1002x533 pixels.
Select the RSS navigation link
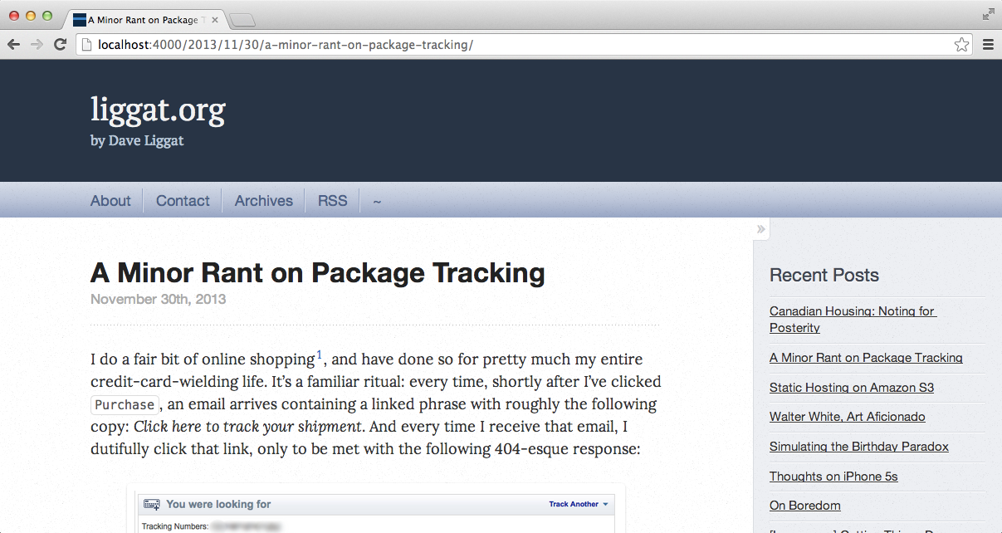click(332, 201)
